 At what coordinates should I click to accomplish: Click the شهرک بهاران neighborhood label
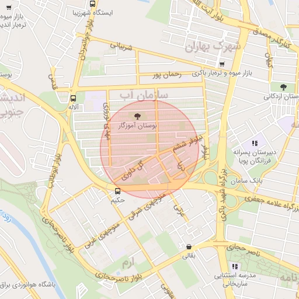[x=213, y=47]
